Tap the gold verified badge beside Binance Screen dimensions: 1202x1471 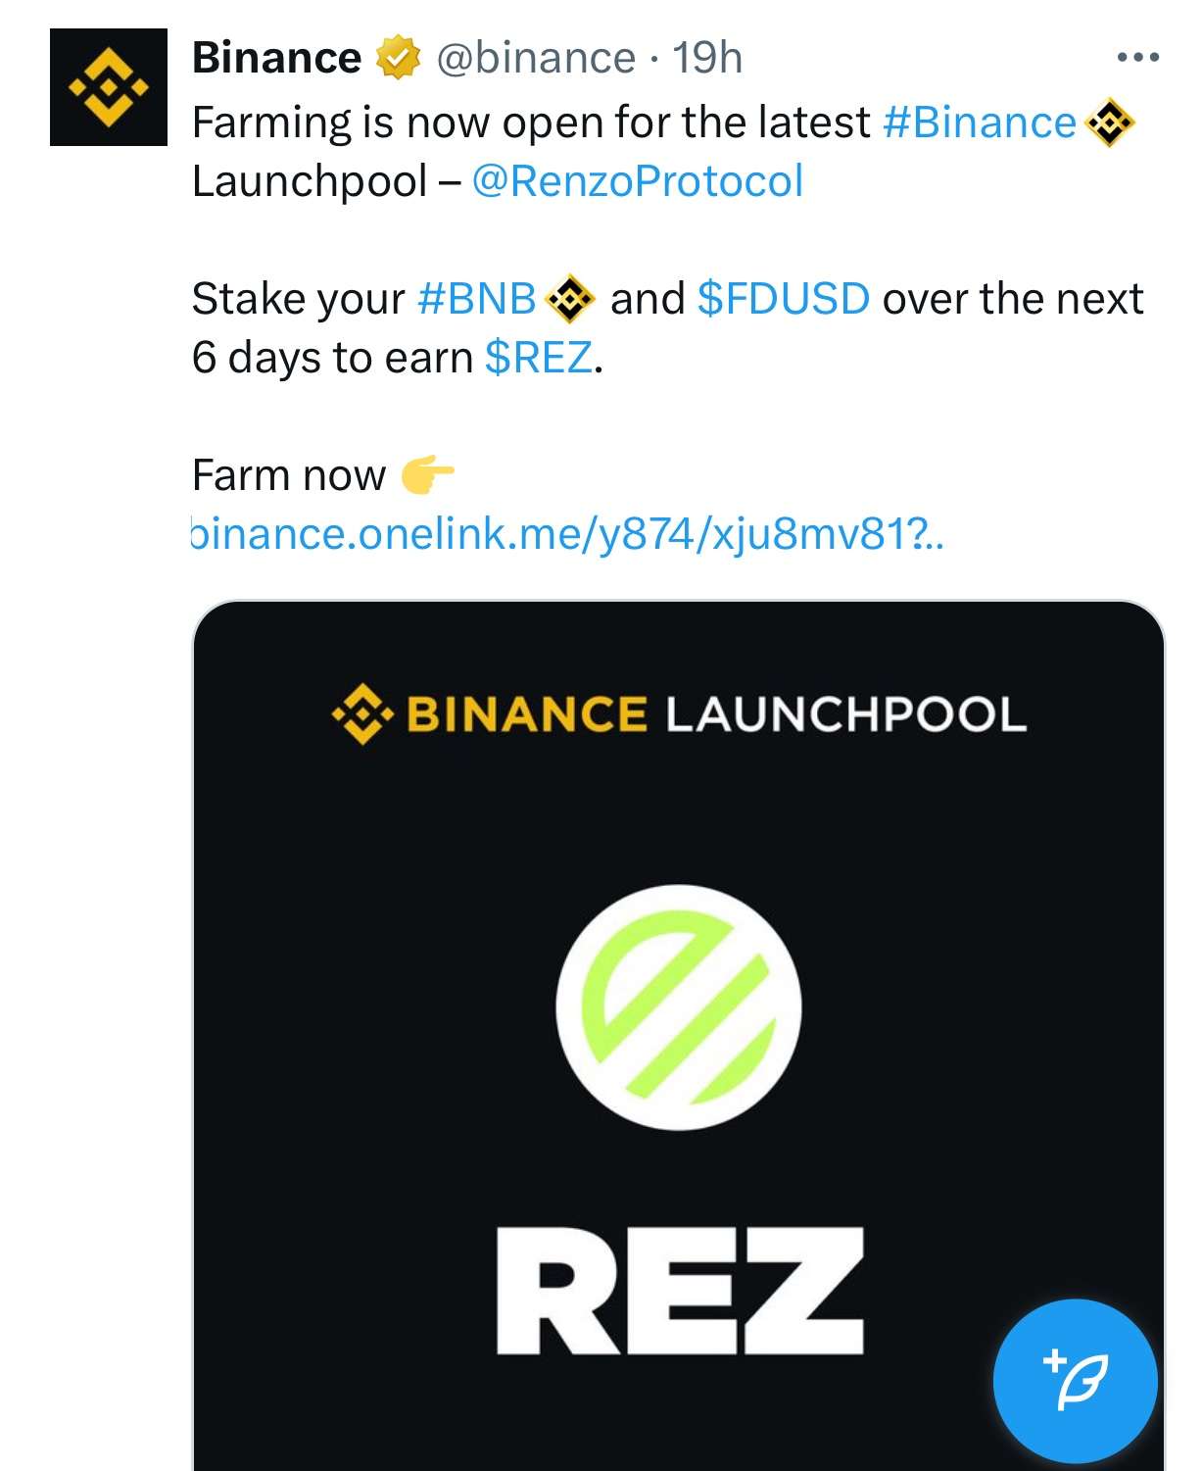pyautogui.click(x=398, y=58)
